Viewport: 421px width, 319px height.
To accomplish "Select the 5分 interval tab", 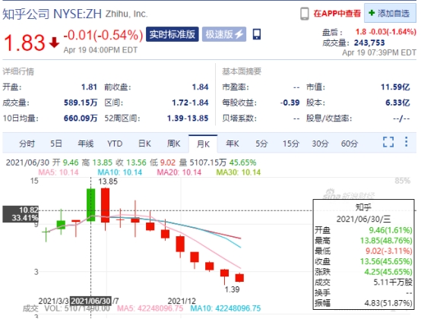I will click(x=261, y=144).
